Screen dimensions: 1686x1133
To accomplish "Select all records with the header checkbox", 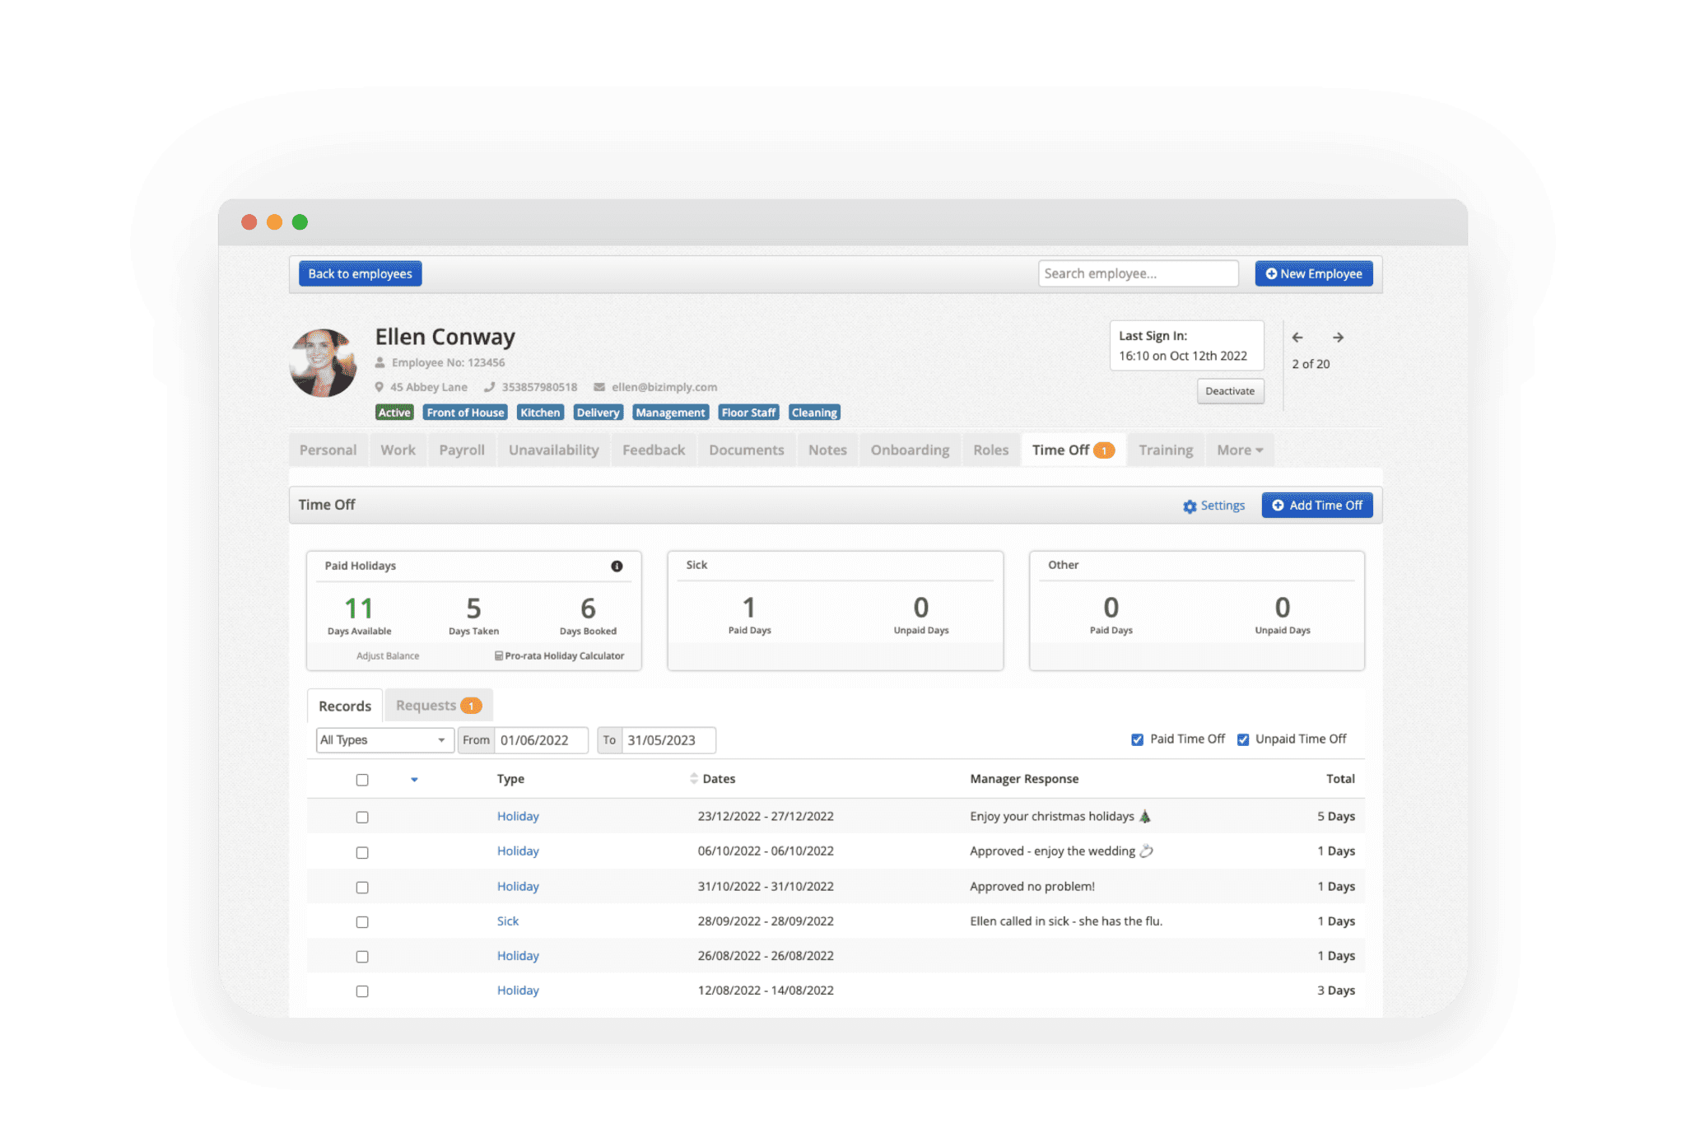I will 362,779.
